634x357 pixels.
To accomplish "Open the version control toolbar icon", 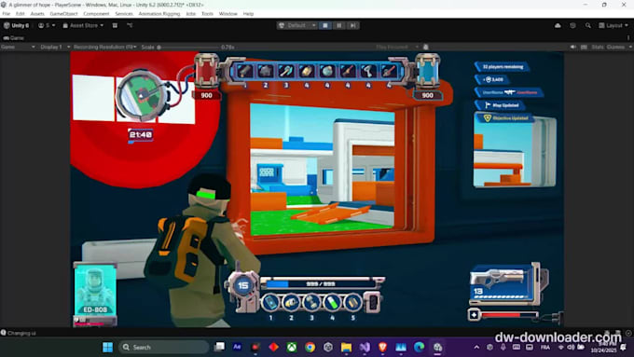I will [130, 25].
